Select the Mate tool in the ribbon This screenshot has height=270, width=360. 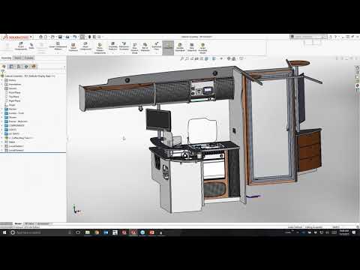pyautogui.click(x=31, y=46)
